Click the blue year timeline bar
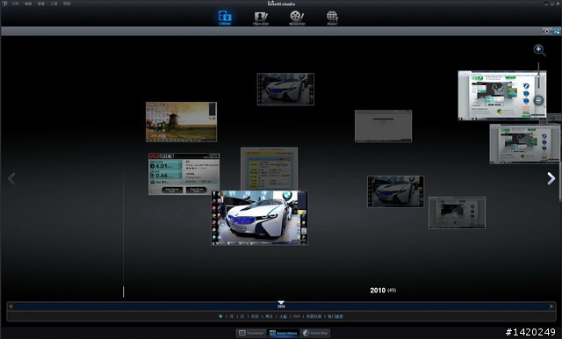562x339 pixels. point(281,307)
